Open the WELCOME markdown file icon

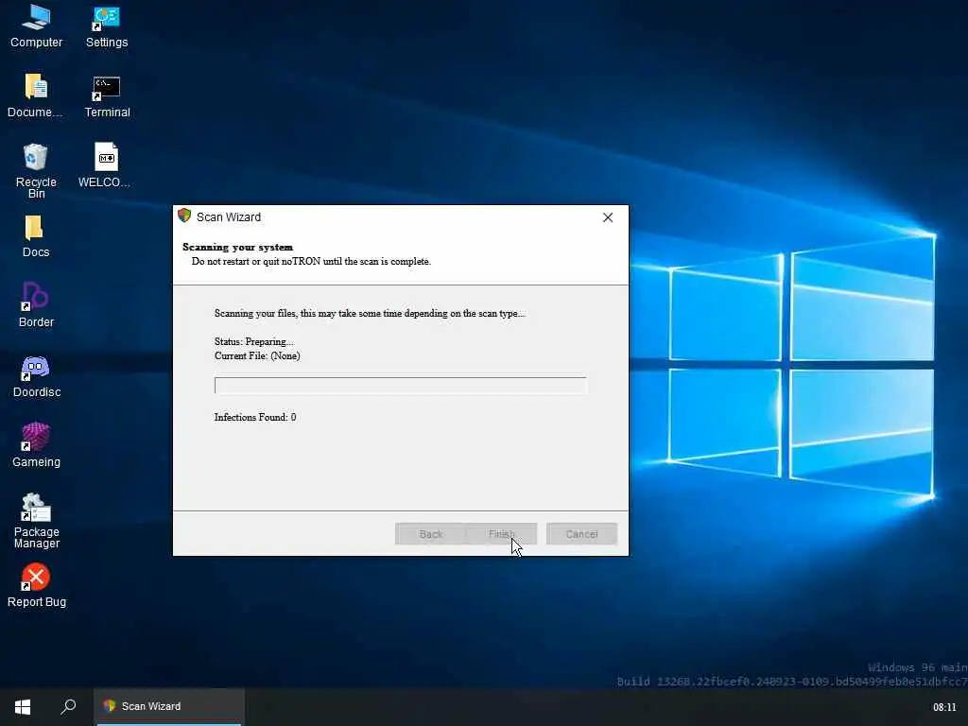pos(106,165)
